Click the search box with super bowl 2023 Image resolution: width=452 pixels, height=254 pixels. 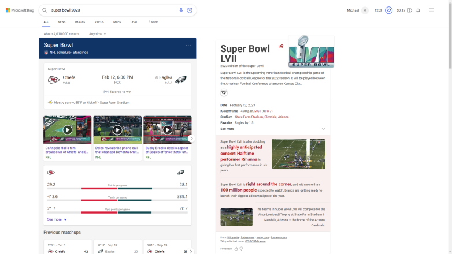pos(110,10)
